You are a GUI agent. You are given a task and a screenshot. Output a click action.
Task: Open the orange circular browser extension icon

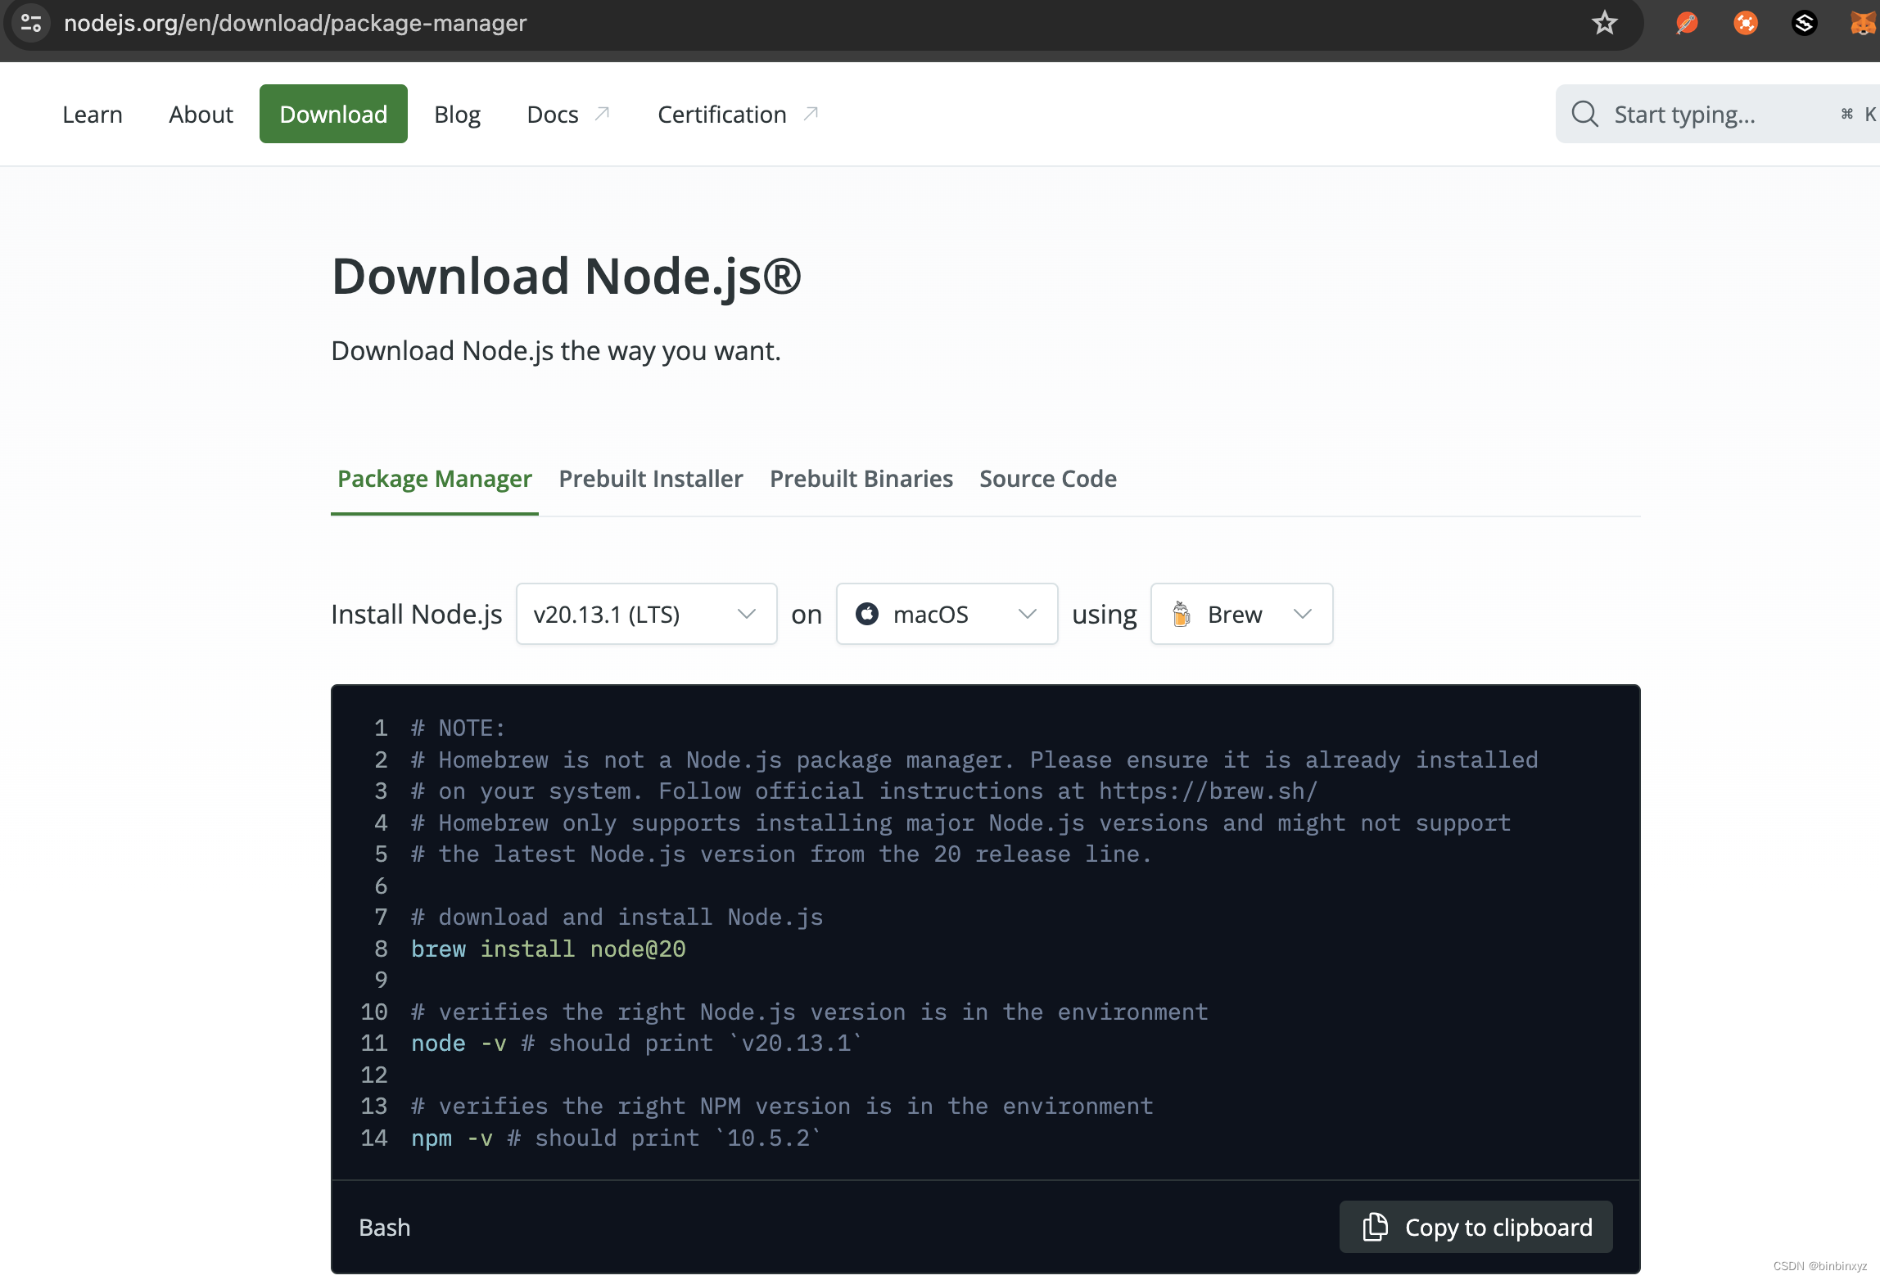coord(1746,23)
